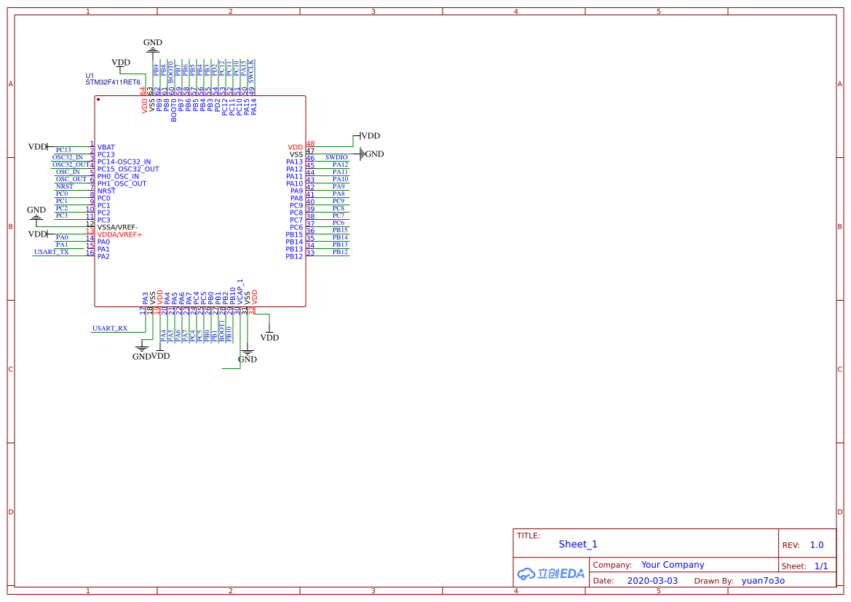Screen dimensions: 851x602
Task: Select the STM32F411RET6 part name
Action: point(113,82)
